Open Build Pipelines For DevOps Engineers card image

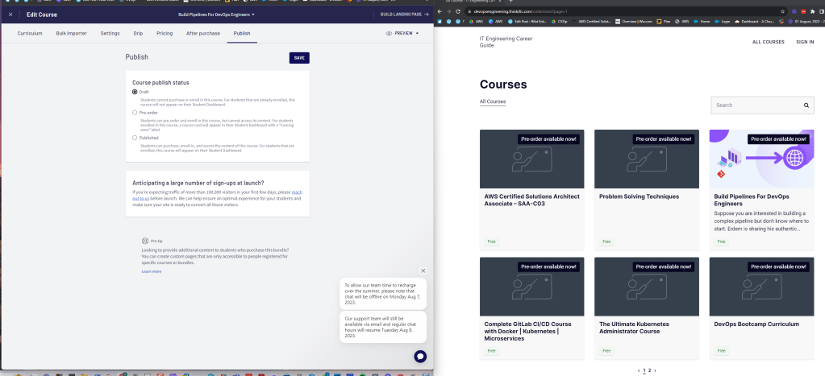pos(761,159)
